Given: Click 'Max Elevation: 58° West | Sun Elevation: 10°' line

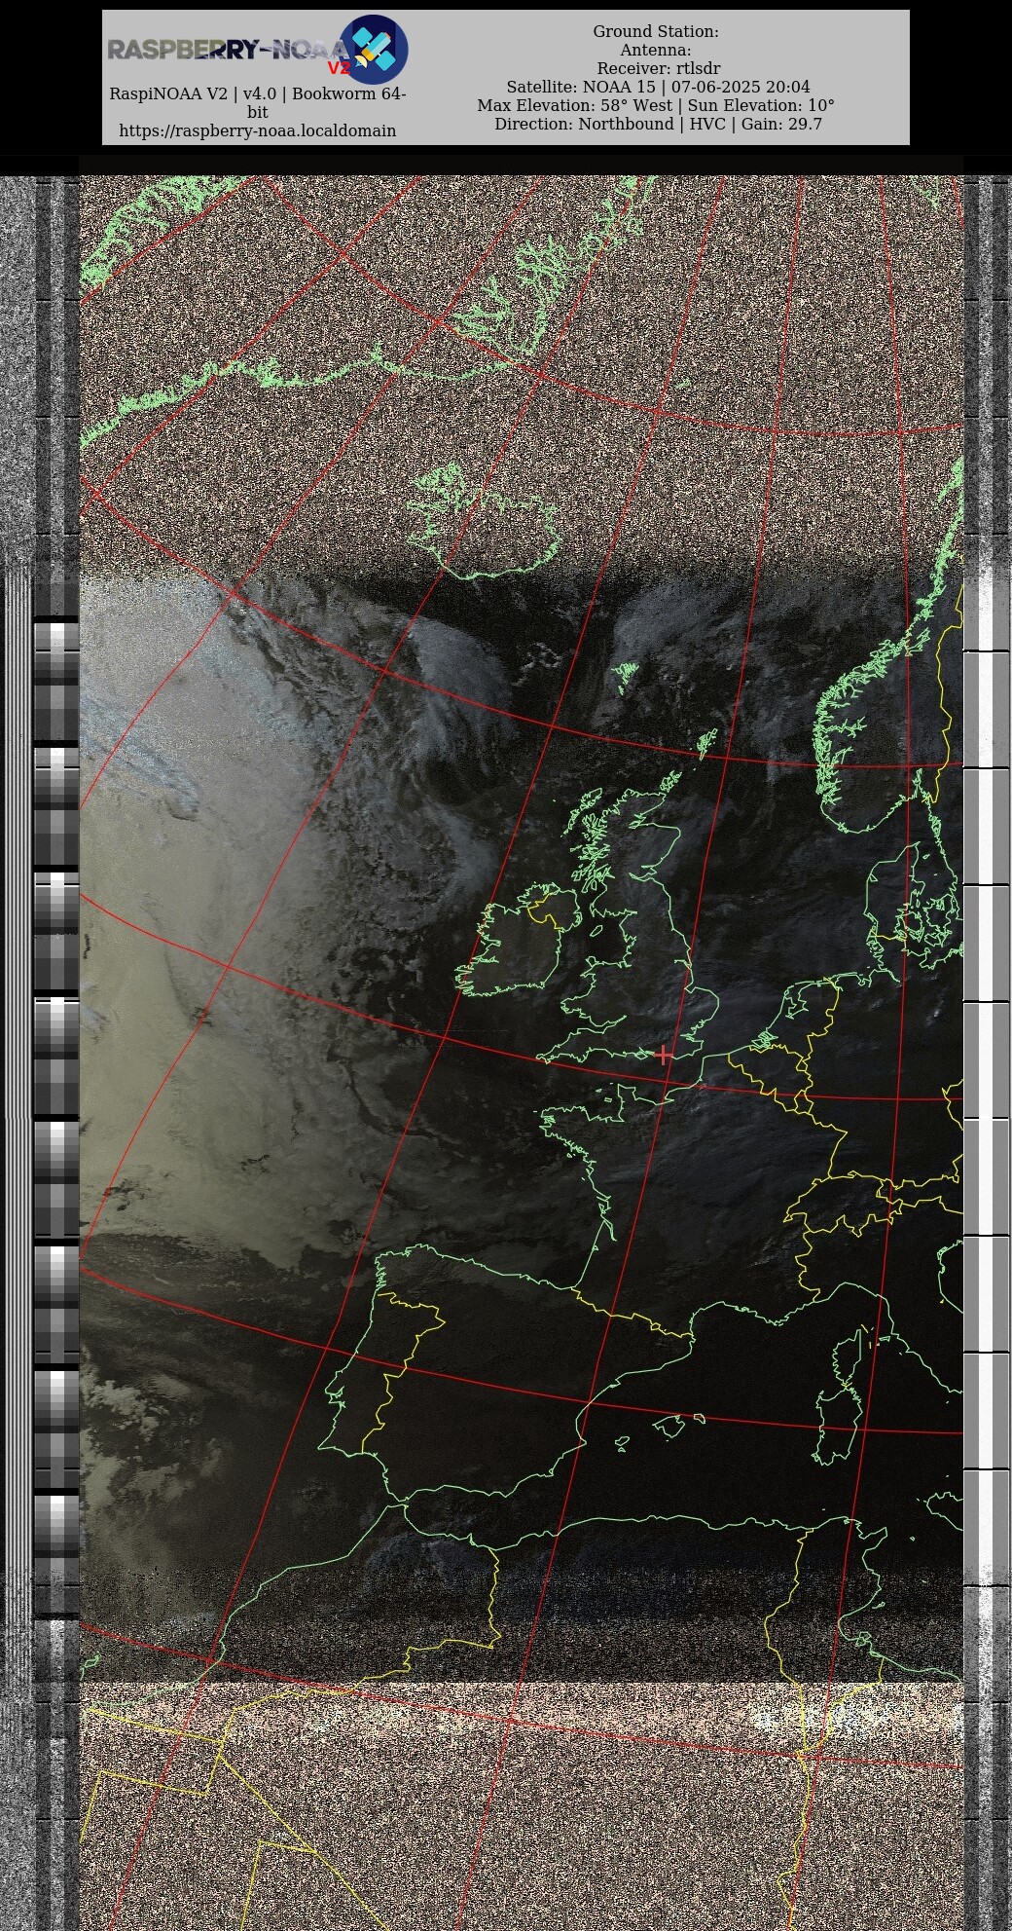Looking at the screenshot, I should tap(656, 106).
